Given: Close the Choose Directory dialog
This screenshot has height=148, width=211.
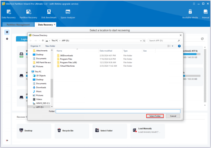Looking at the screenshot, I should click(181, 35).
